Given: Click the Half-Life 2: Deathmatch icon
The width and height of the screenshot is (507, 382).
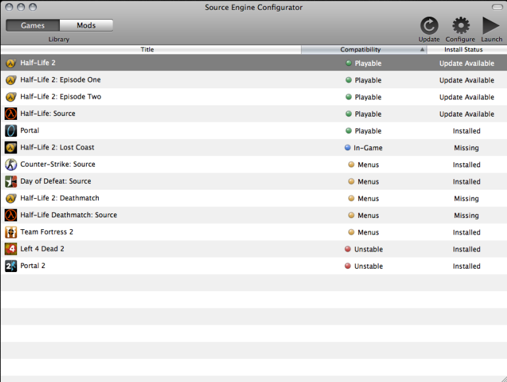Looking at the screenshot, I should [11, 198].
